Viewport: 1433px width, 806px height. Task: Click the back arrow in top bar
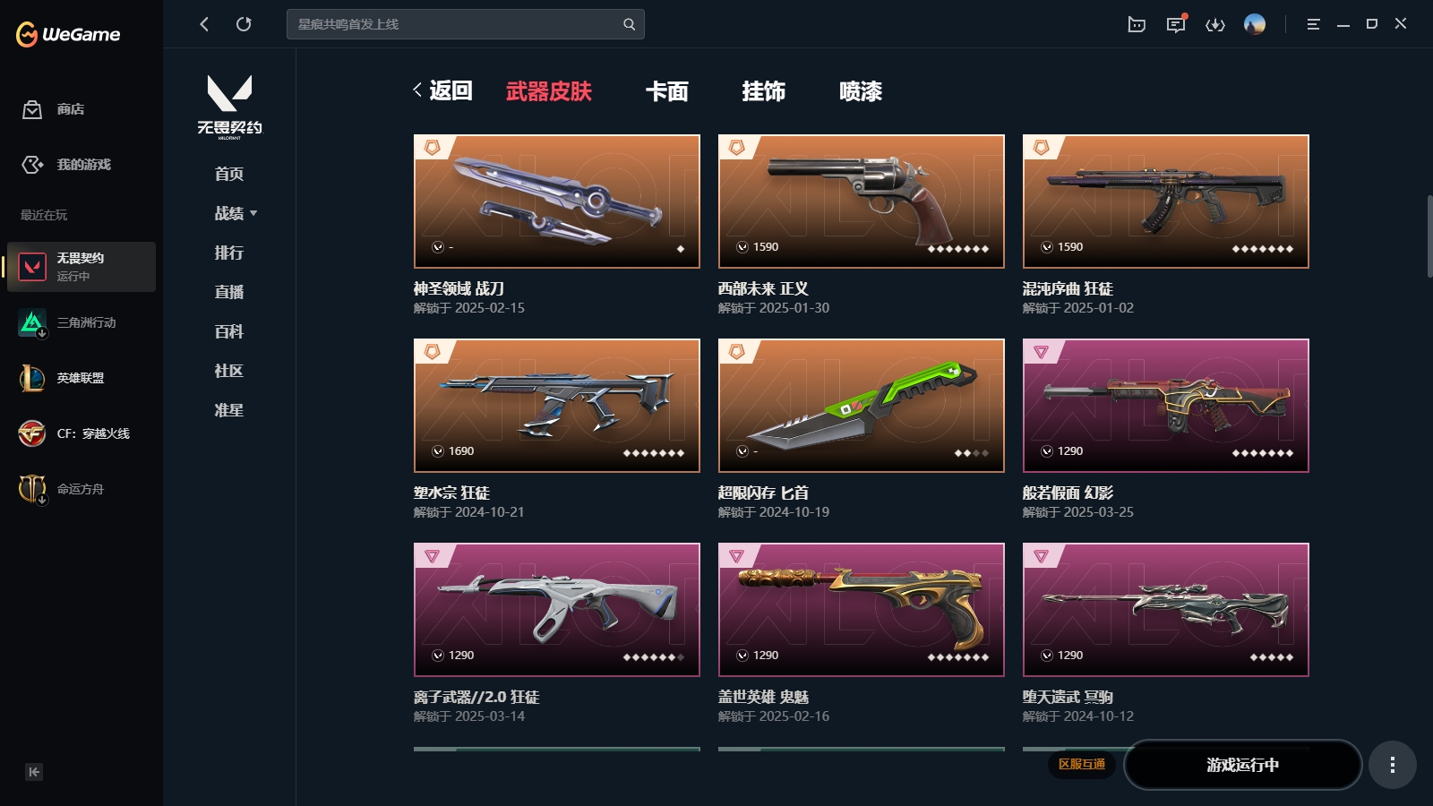[204, 24]
